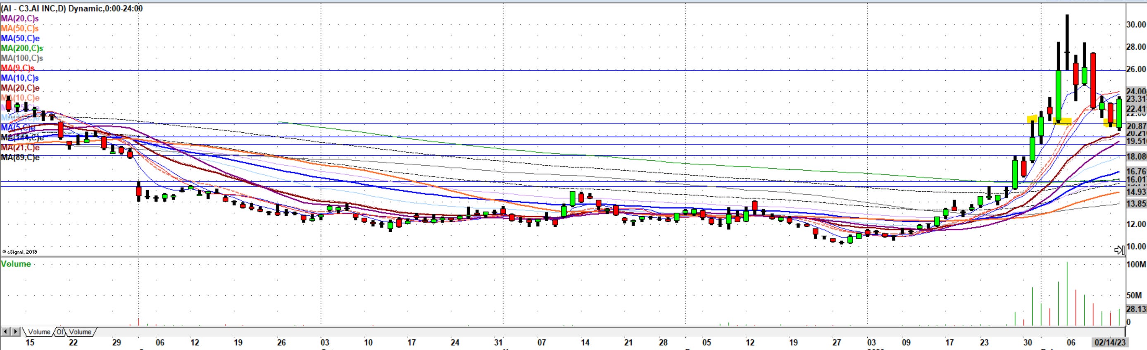Image resolution: width=1147 pixels, height=350 pixels.
Task: Click the 30 date label on time axis
Action: tap(1028, 343)
